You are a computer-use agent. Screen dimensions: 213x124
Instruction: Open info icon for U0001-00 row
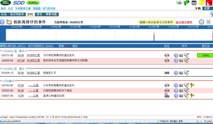pyautogui.click(x=176, y=96)
